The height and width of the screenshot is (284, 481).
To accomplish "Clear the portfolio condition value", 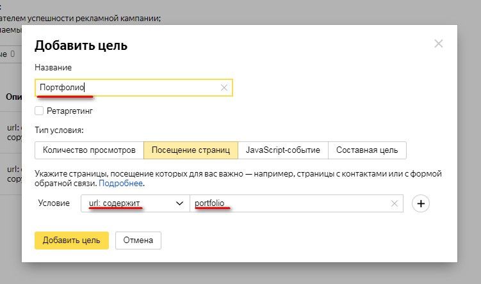I will (x=395, y=203).
